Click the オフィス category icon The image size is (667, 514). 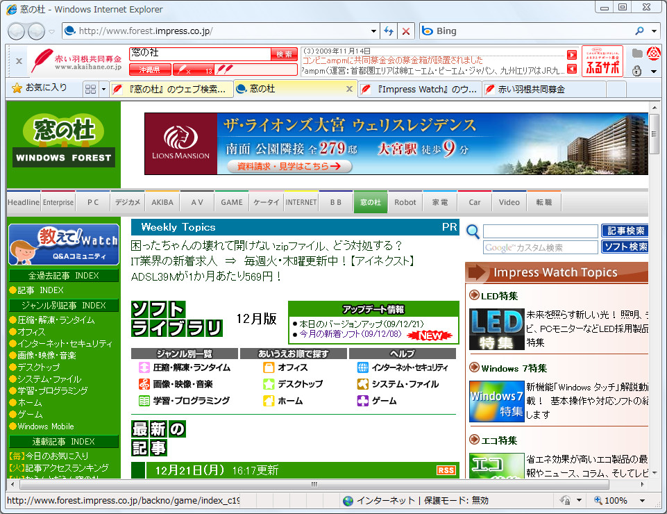click(269, 367)
